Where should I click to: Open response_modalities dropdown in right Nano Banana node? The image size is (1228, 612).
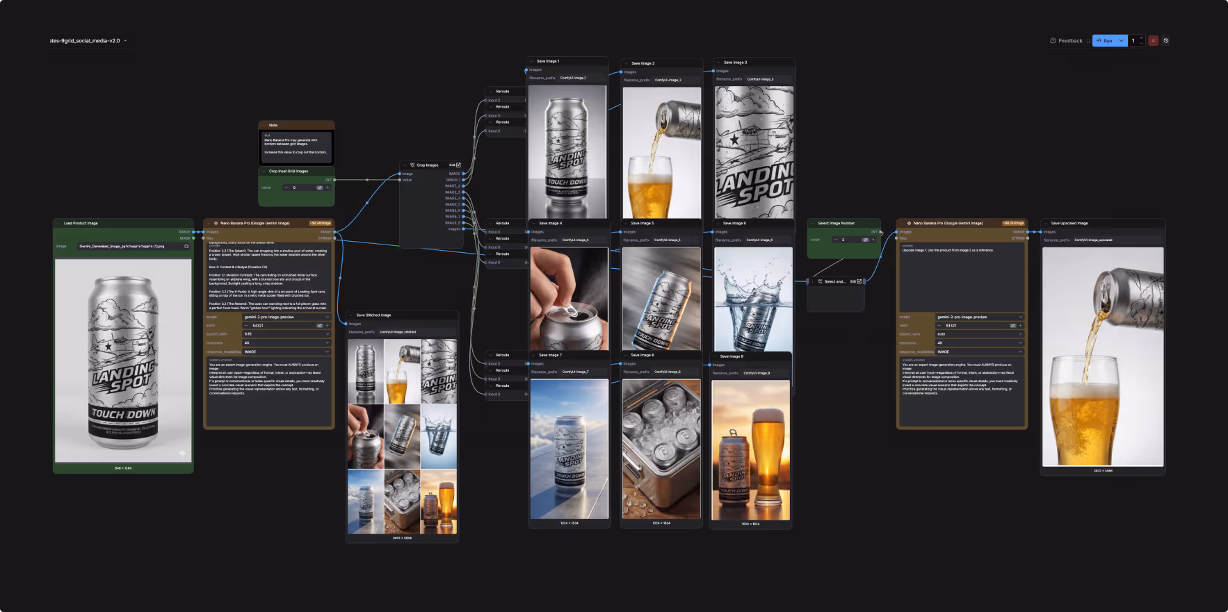[x=980, y=352]
